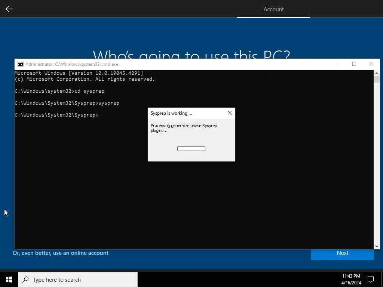
Task: Close the Sysprep is working dialog
Action: point(230,113)
